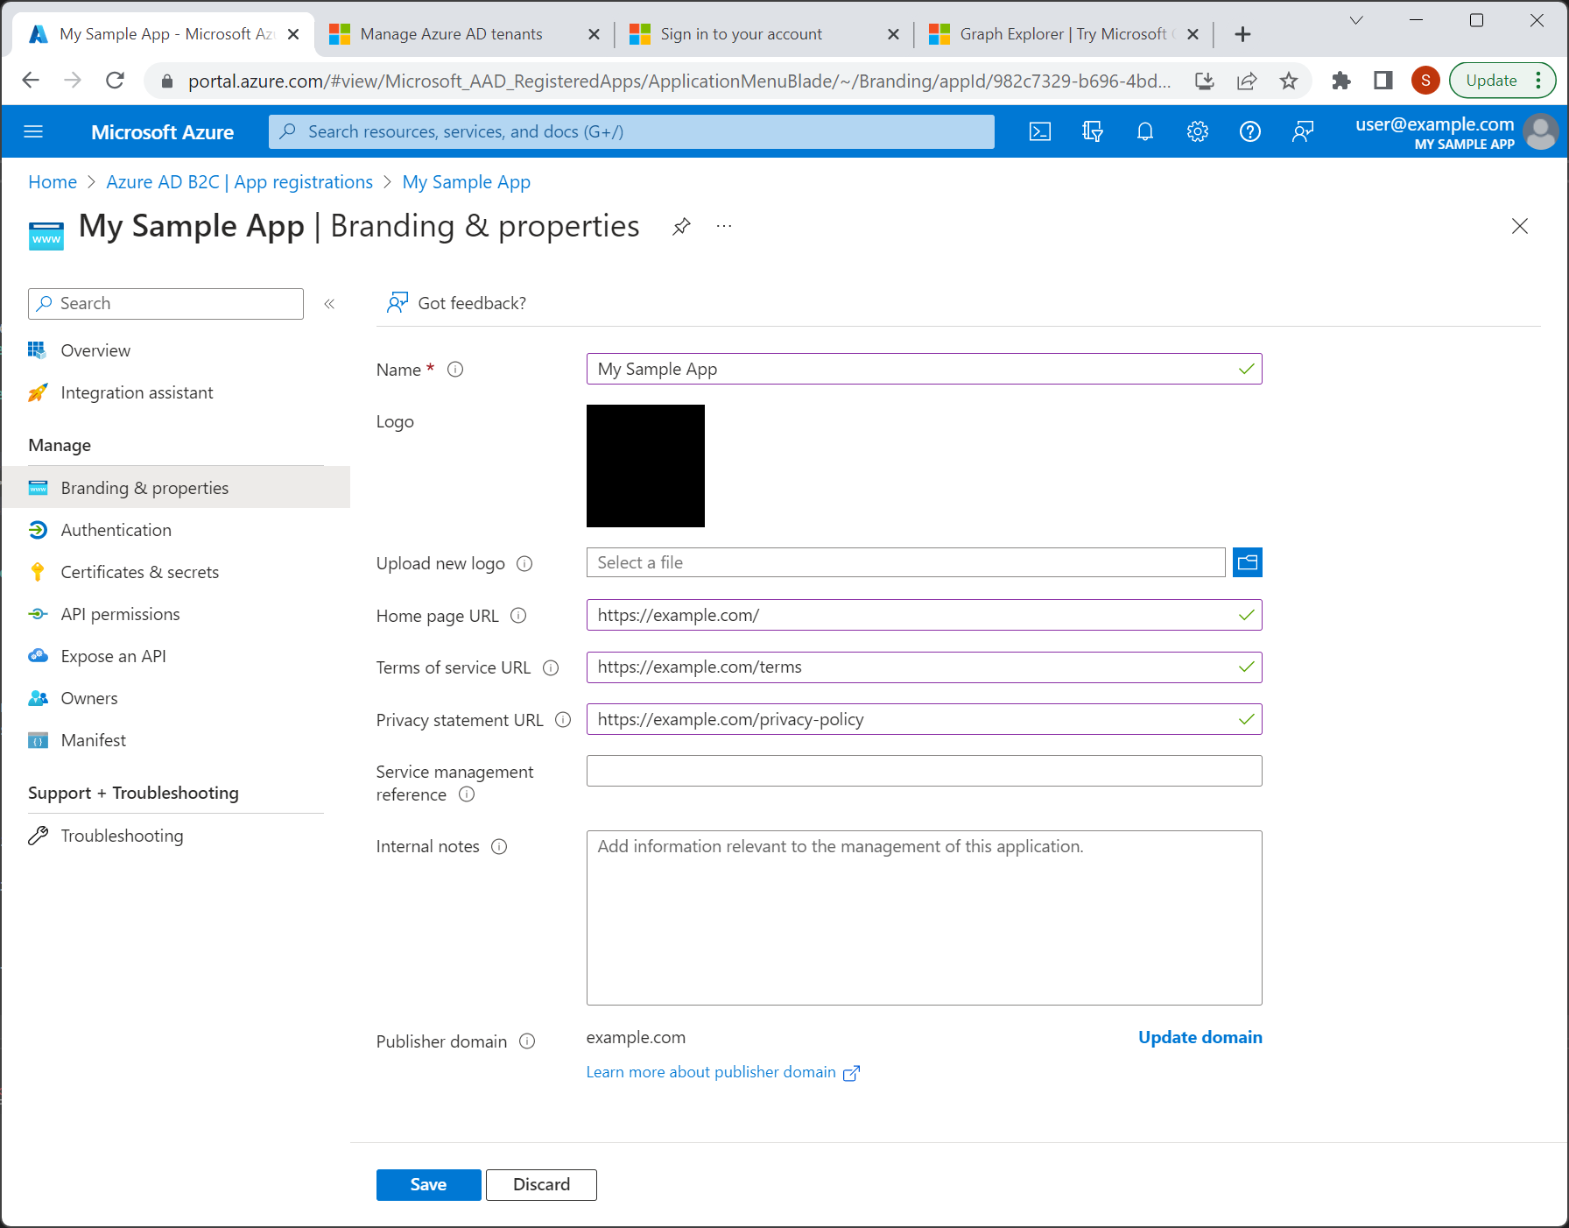
Task: Open the Azure portal hamburger menu
Action: pyautogui.click(x=33, y=131)
